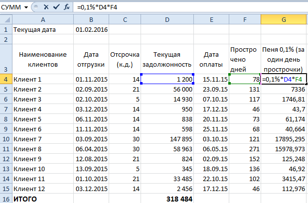Viewport: 308px width, 203px height.
Task: Click cell 'Клиент 9'
Action: coord(43,159)
